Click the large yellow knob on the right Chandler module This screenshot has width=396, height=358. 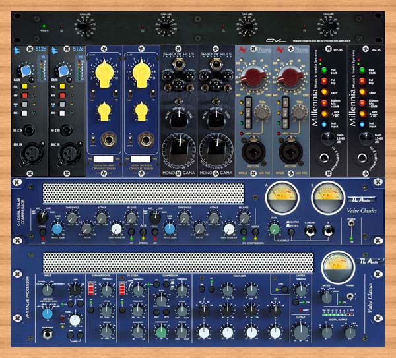coord(142,73)
